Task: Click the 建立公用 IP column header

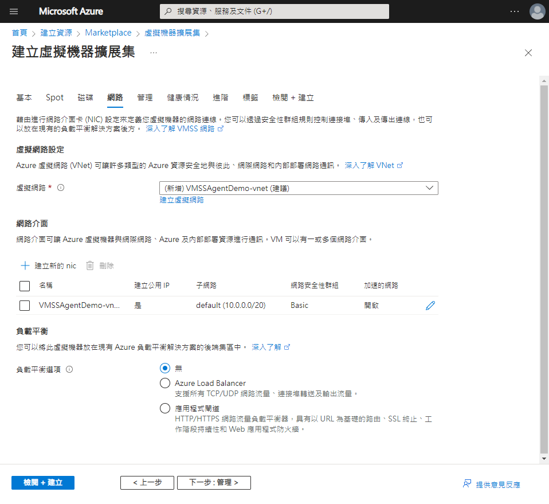Action: 152,286
